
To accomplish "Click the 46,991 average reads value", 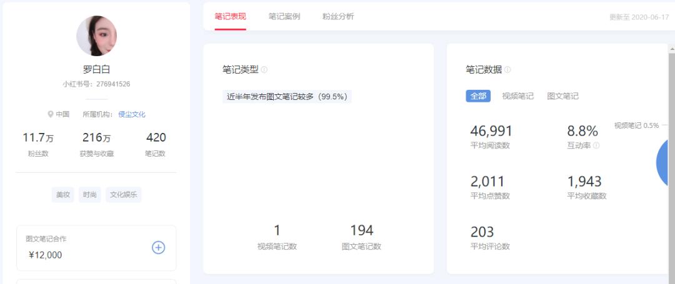I will coord(491,131).
